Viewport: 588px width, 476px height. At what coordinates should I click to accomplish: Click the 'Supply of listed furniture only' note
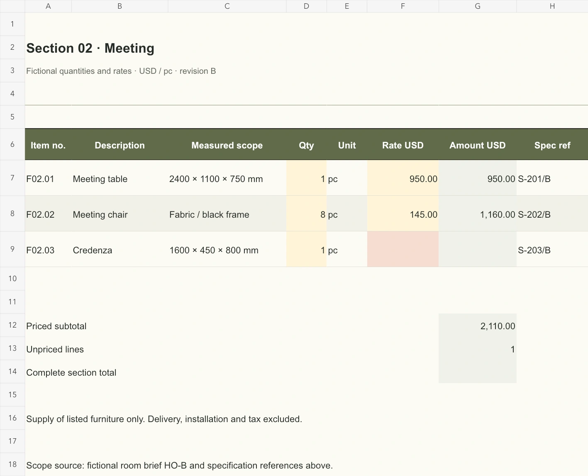click(x=164, y=419)
